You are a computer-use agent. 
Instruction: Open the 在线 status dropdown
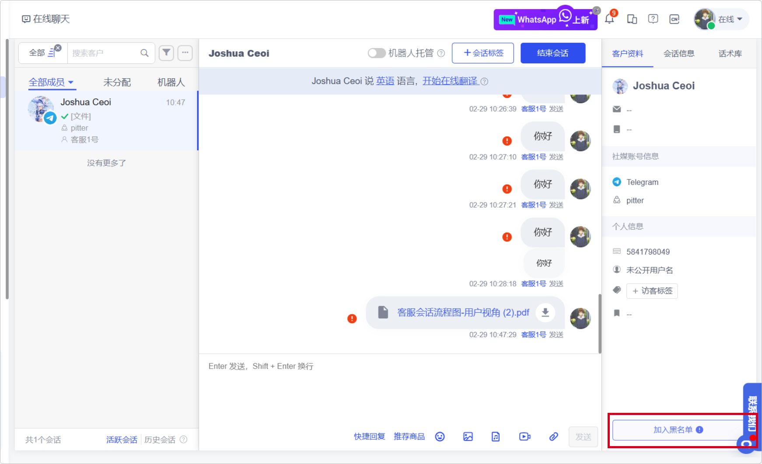(x=730, y=19)
